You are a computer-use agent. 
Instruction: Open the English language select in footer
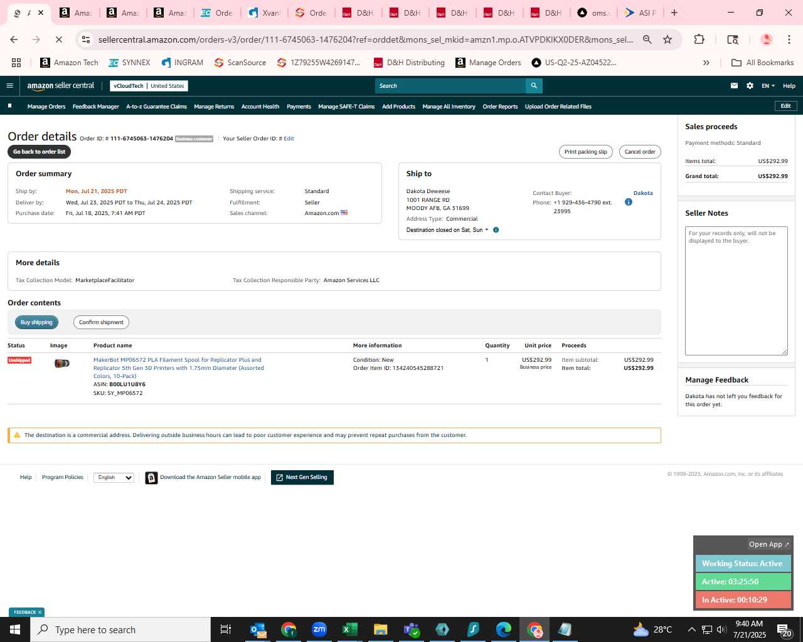[x=114, y=478]
